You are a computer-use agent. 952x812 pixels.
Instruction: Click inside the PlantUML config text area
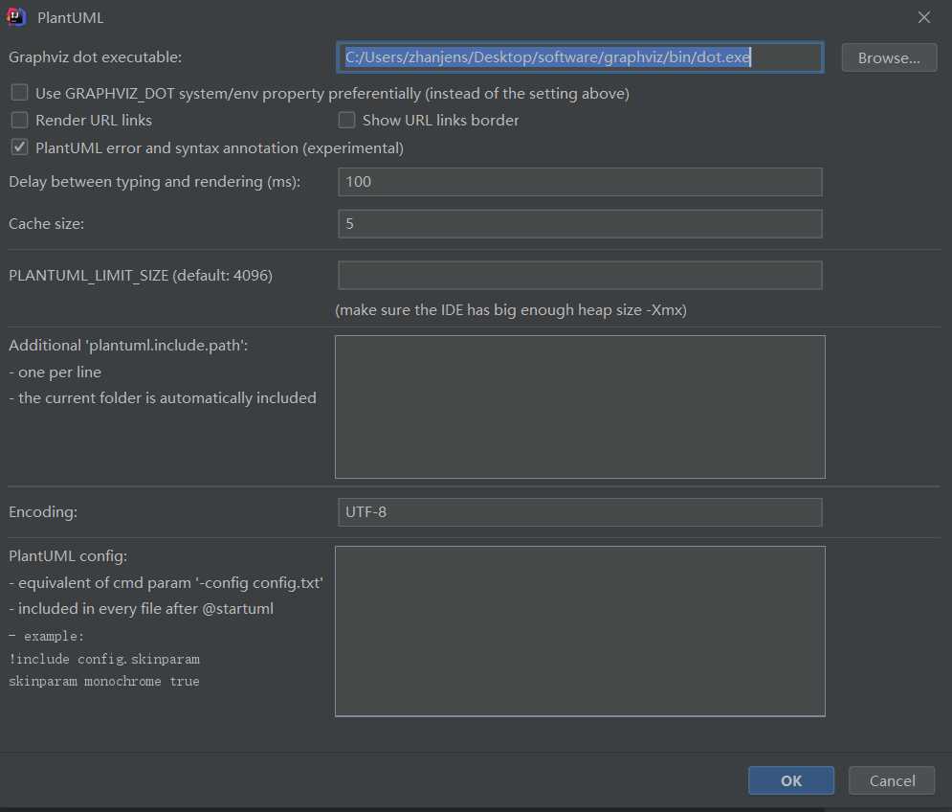coord(579,631)
